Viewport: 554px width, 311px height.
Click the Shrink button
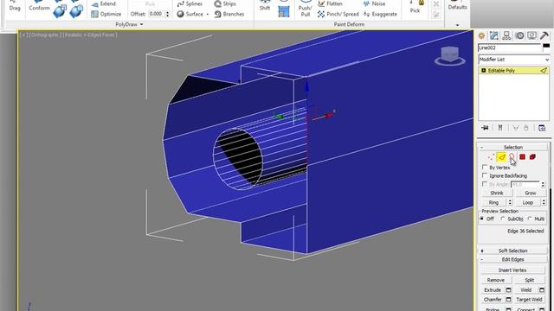click(496, 193)
